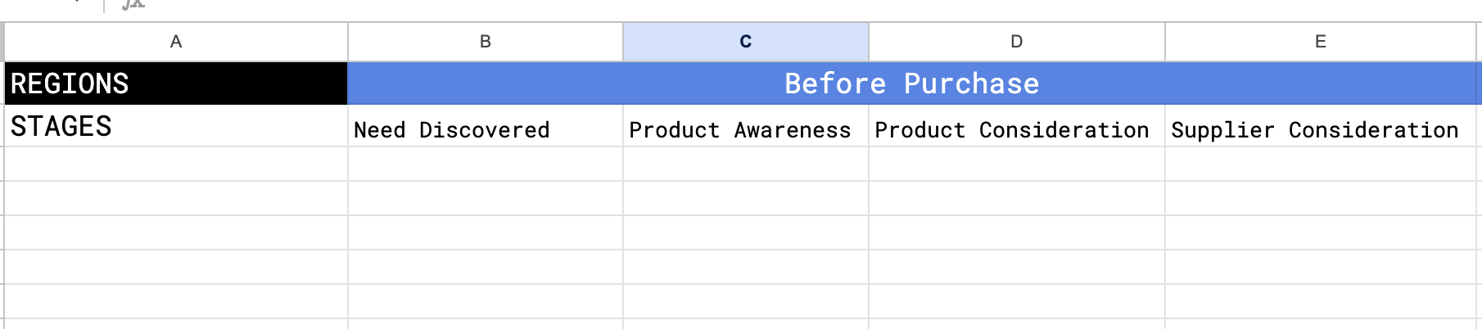Select empty cell directly below STAGES

(175, 164)
